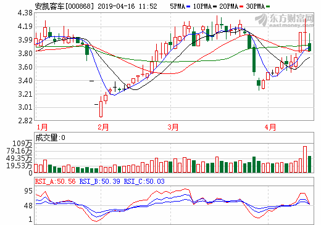The height and width of the screenshot is (225, 321).
Task: Click the large green candlestick falling to 3.50
Action: (254, 60)
